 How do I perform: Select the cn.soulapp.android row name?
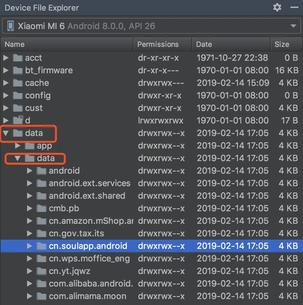[88, 246]
